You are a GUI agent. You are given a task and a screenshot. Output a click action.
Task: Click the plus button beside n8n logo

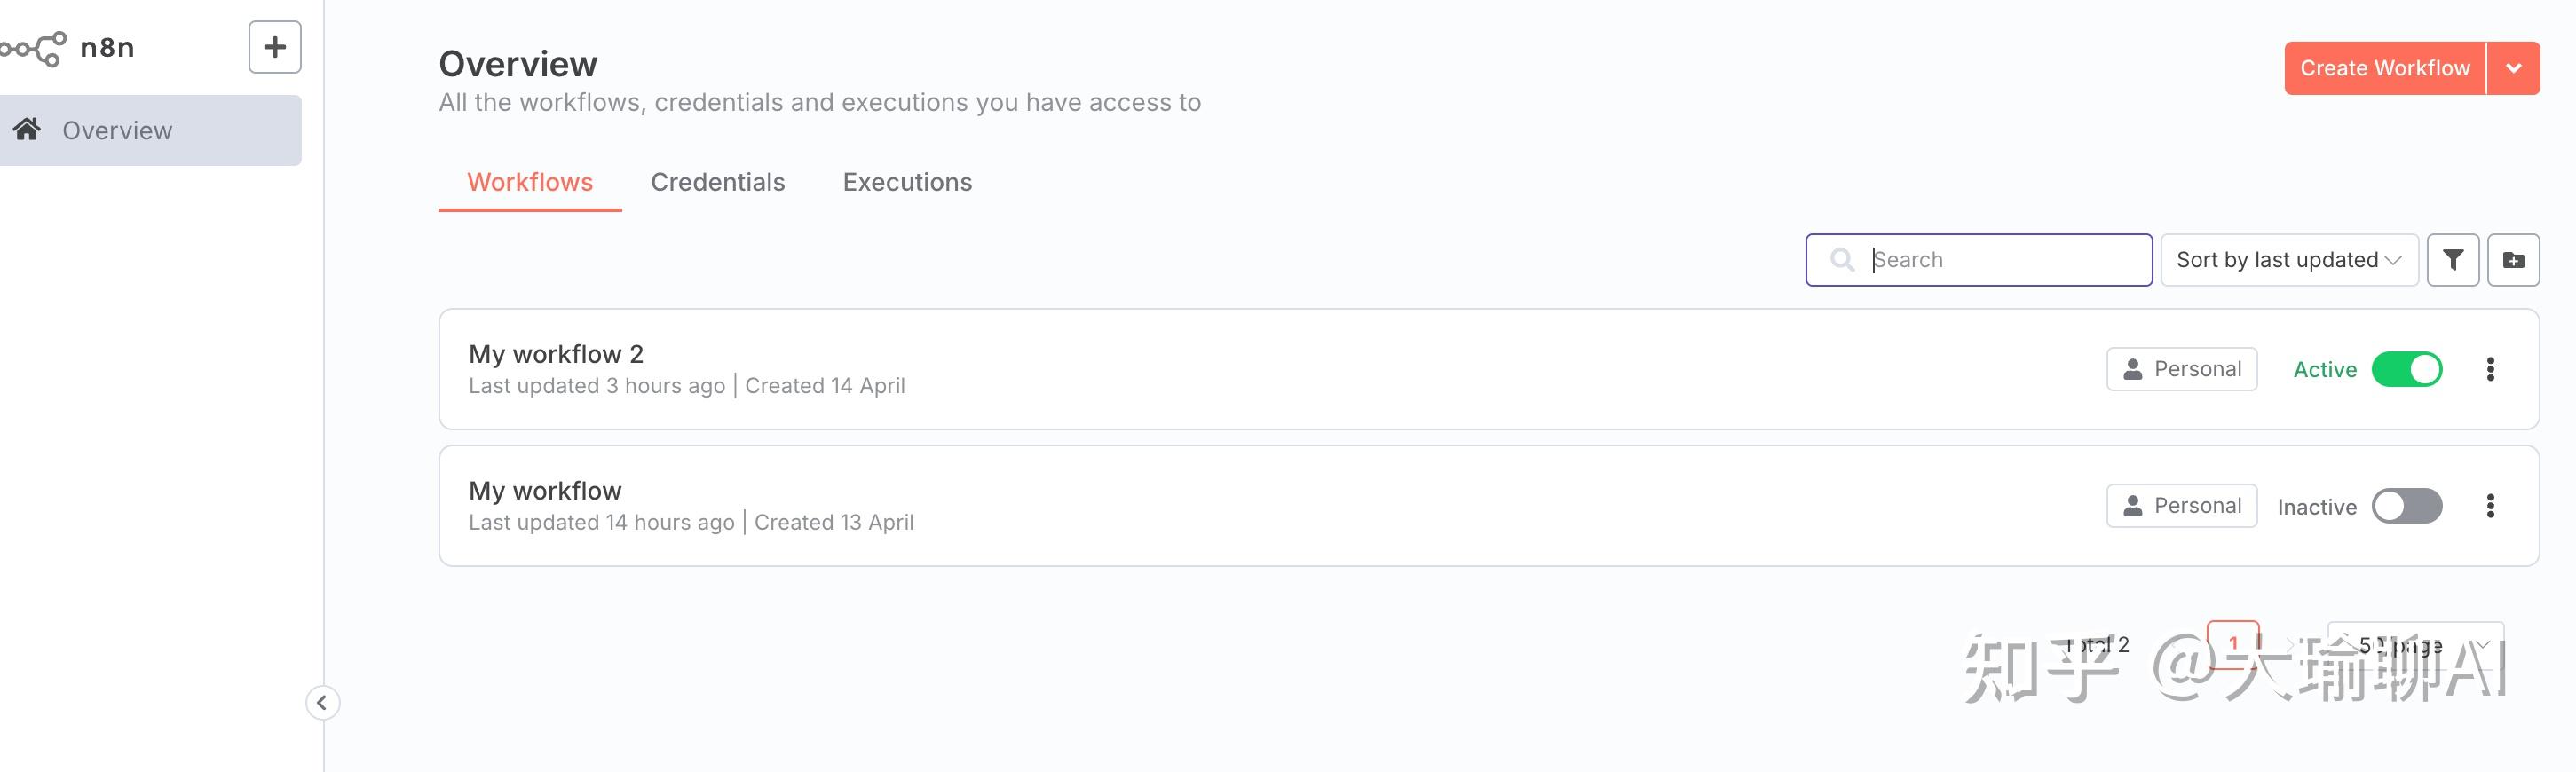(274, 47)
